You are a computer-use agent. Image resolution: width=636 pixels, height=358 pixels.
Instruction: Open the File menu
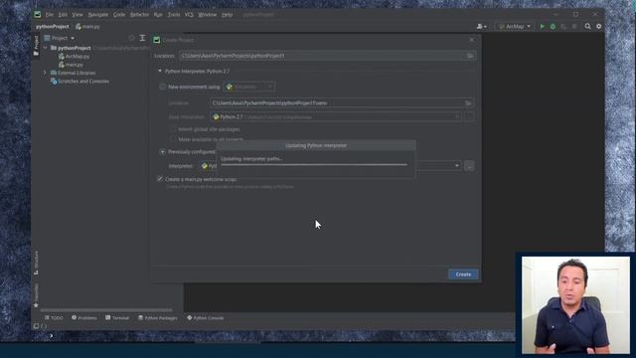pos(50,14)
